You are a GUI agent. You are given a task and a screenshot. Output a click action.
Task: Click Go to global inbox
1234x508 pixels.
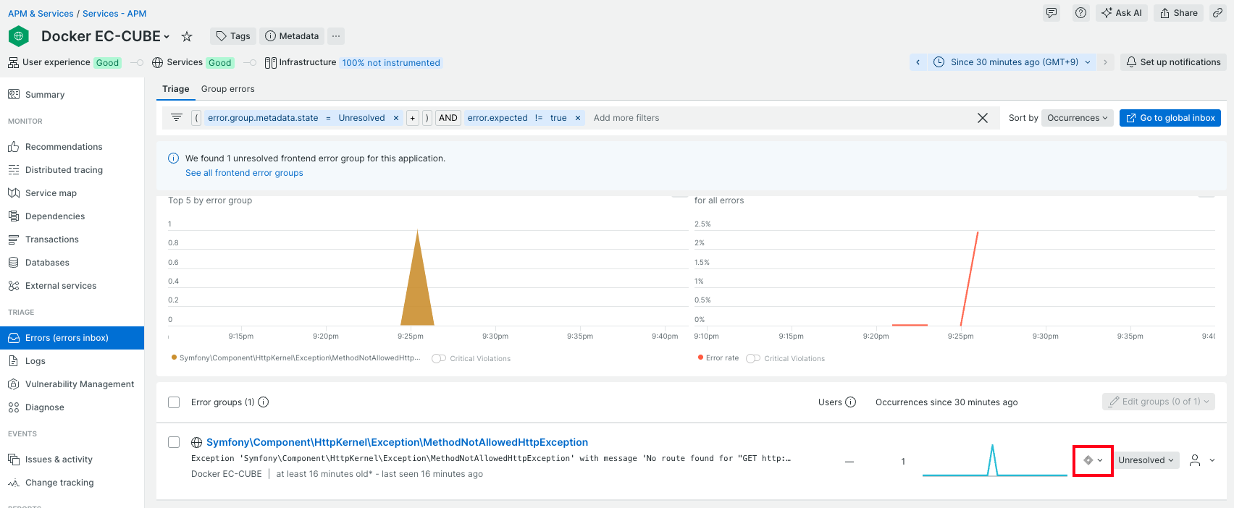(x=1170, y=118)
